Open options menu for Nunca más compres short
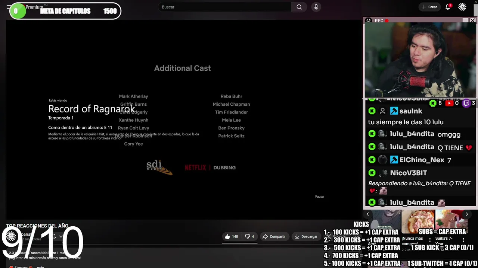Image resolution: width=478 pixels, height=268 pixels. [x=430, y=240]
